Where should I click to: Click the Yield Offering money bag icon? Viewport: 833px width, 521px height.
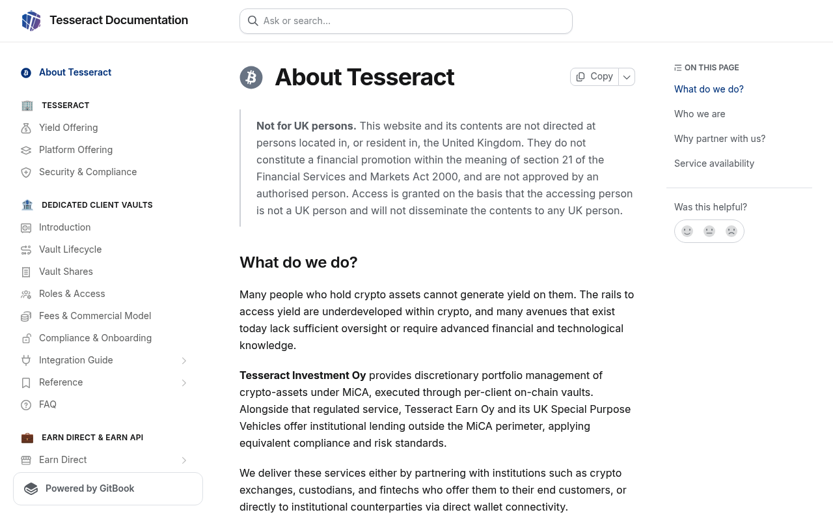(x=26, y=128)
